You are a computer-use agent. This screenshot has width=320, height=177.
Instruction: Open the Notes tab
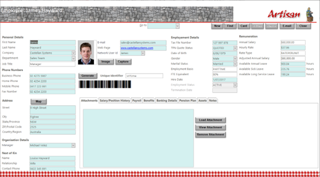(213, 100)
